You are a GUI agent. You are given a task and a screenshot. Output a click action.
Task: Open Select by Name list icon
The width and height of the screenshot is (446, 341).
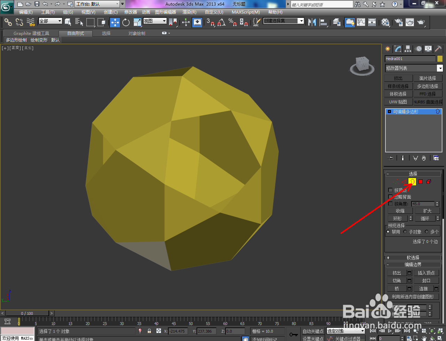[79, 22]
